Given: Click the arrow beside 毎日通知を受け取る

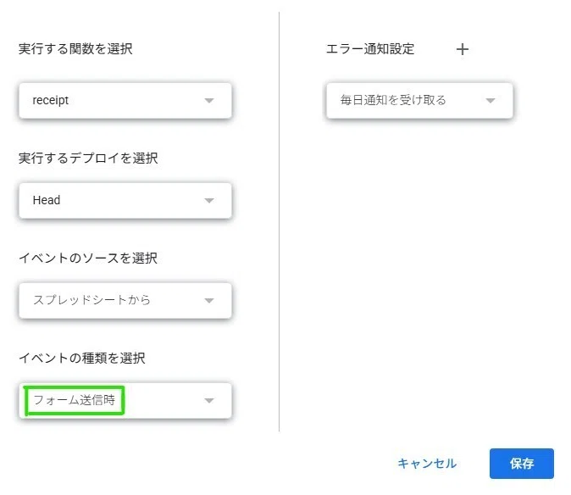Looking at the screenshot, I should pos(491,101).
